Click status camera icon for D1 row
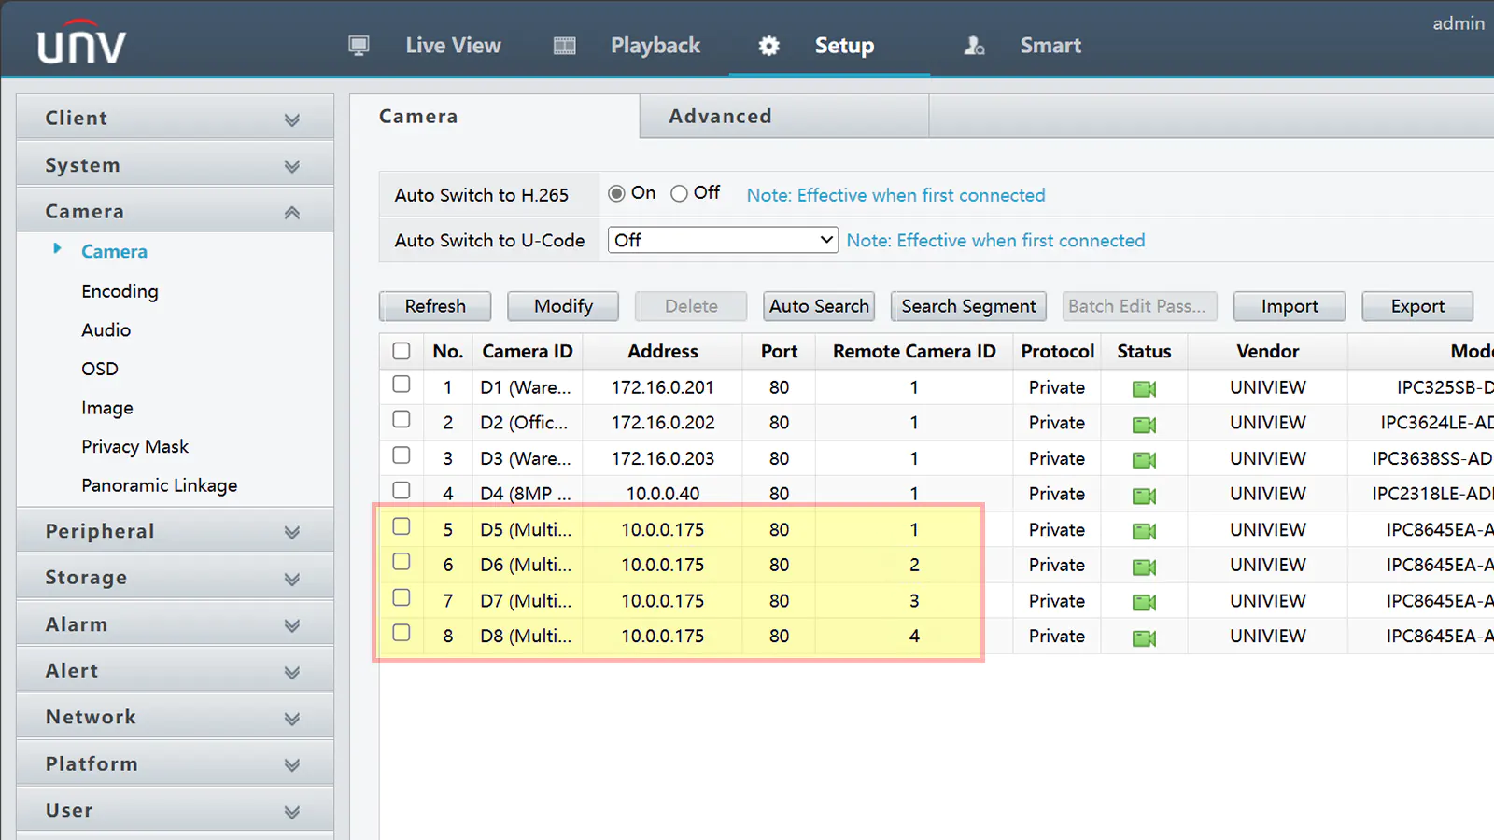This screenshot has height=840, width=1494. click(x=1144, y=388)
